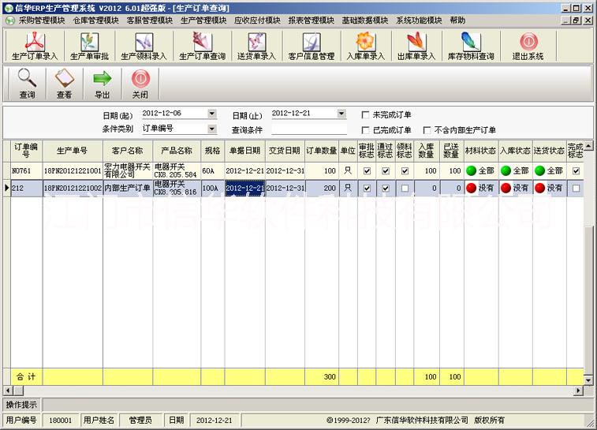Viewport: 597px width, 430px height.
Task: Toggle 审批标志 checkbox for order N0761
Action: pyautogui.click(x=367, y=171)
